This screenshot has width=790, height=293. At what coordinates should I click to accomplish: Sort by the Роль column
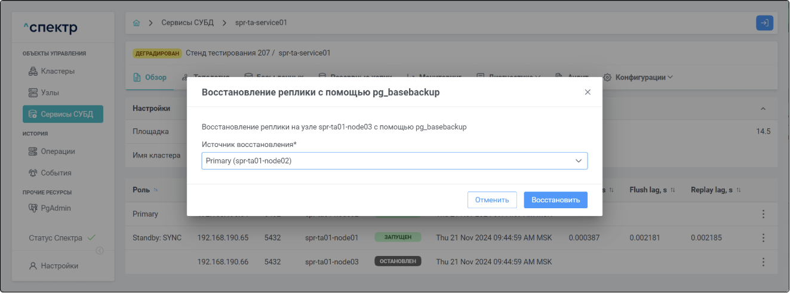(x=146, y=190)
